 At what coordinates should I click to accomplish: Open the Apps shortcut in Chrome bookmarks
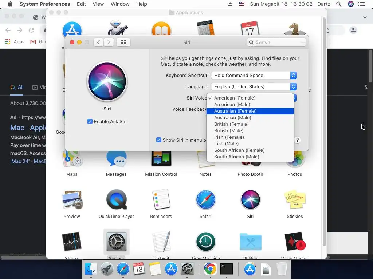click(15, 42)
